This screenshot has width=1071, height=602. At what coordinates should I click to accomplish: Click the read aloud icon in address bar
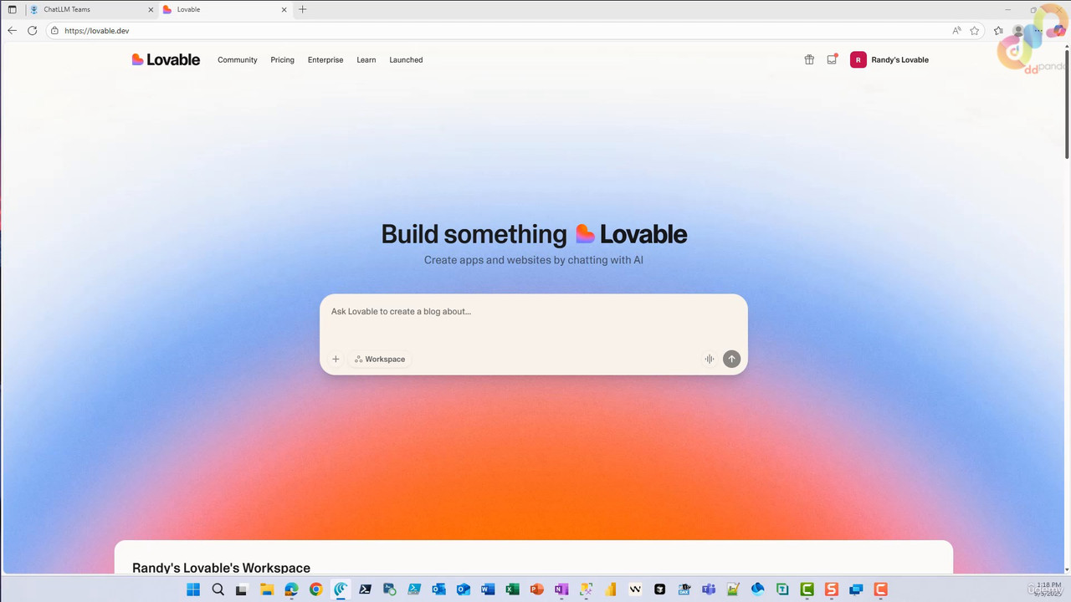tap(956, 30)
